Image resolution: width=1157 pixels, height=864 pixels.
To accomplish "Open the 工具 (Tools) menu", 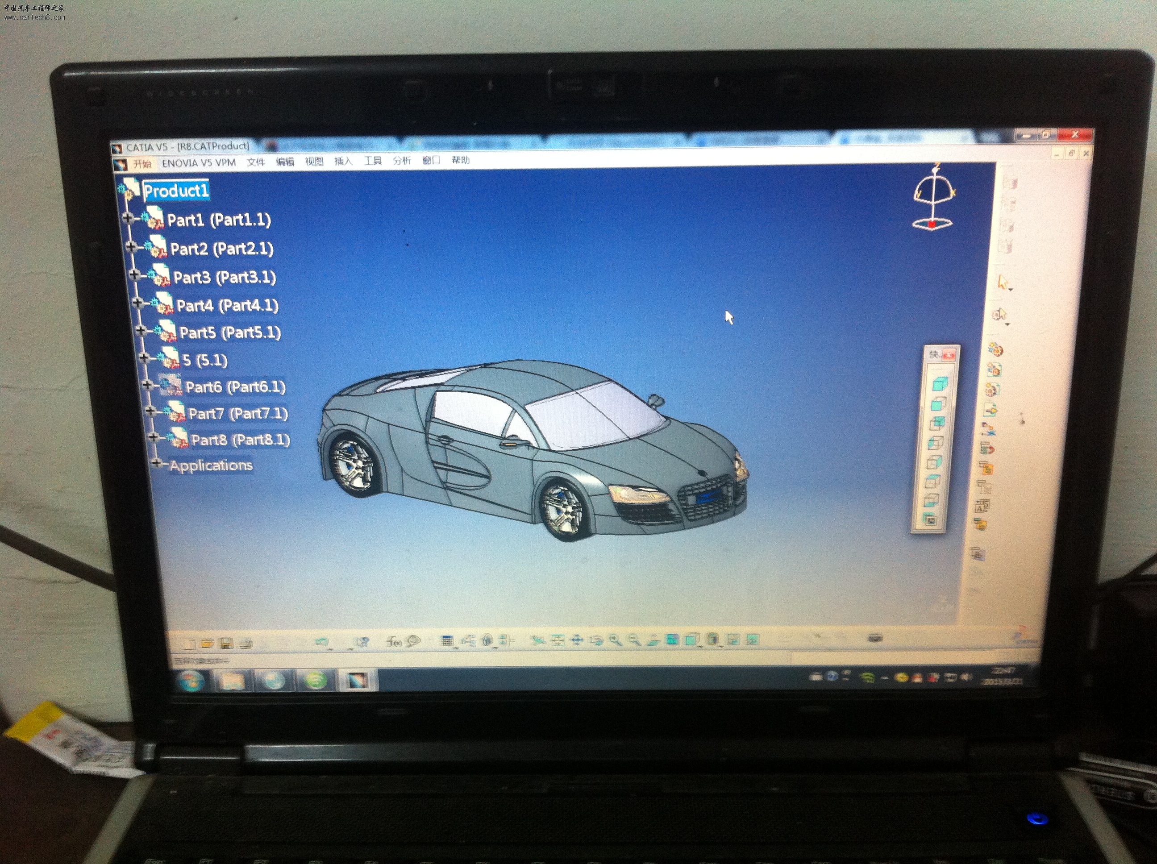I will (373, 161).
